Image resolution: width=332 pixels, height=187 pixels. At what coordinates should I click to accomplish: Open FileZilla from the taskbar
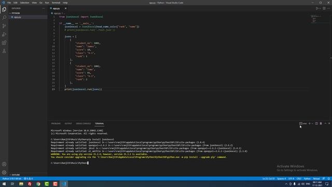(30, 184)
